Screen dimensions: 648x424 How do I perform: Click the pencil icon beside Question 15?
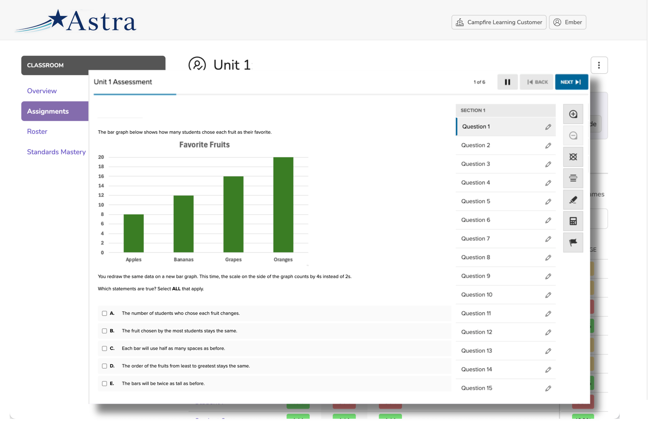pos(548,388)
